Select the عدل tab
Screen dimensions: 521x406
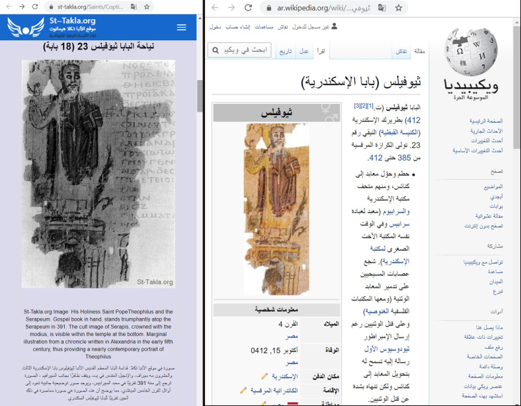[x=303, y=51]
